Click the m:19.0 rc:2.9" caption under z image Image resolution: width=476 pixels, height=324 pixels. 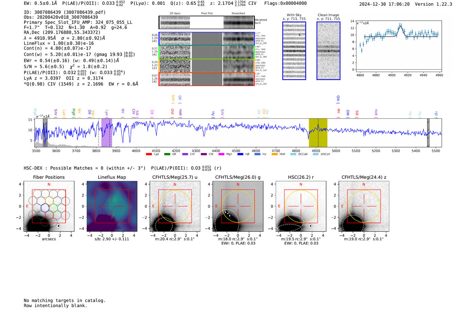pyautogui.click(x=364, y=239)
